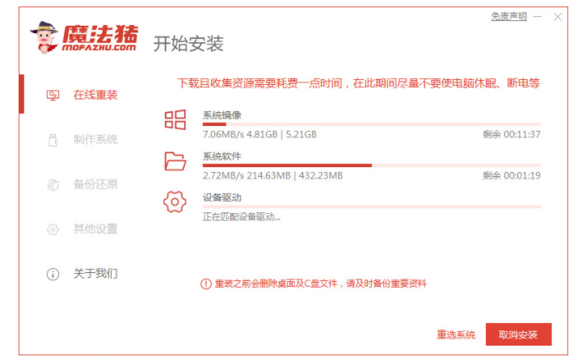The height and width of the screenshot is (361, 582).
Task: Click the info icon beside 关于我们
Action: pos(53,274)
